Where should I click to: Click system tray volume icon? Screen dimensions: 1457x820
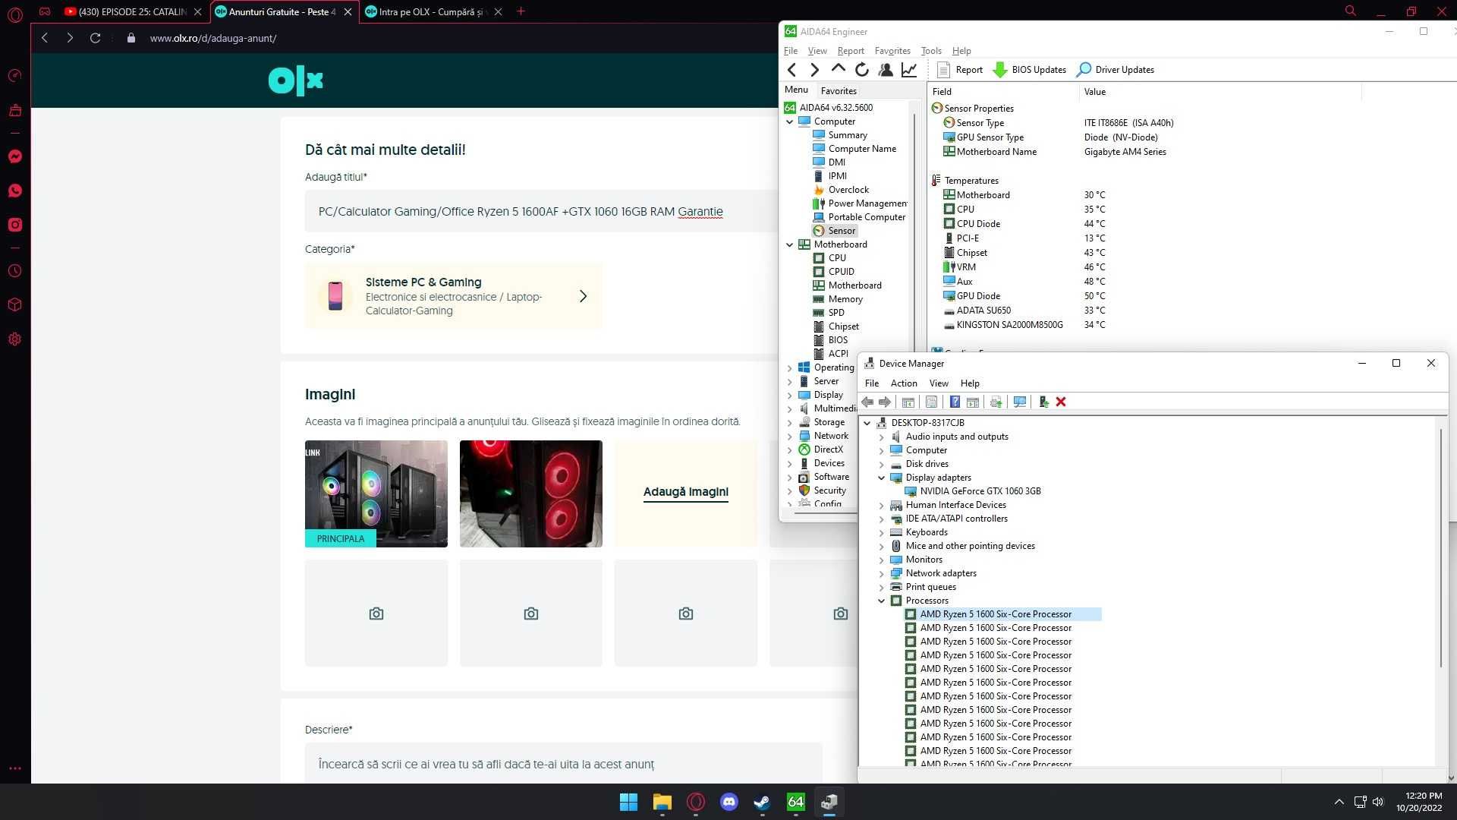(x=1378, y=802)
